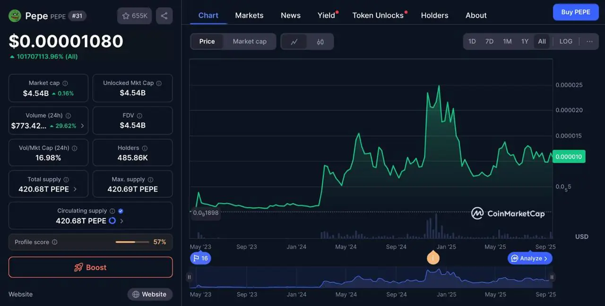605x306 pixels.
Task: Click the flag 16 events badge
Action: [200, 258]
